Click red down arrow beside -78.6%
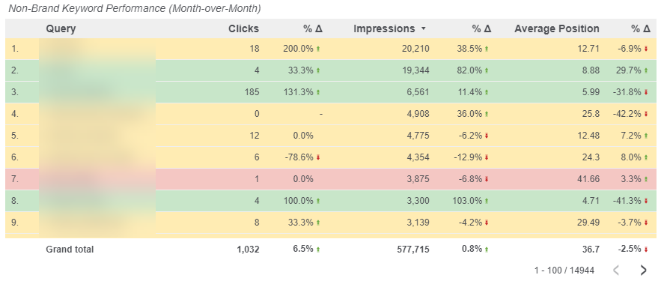Image resolution: width=664 pixels, height=281 pixels. click(x=318, y=157)
